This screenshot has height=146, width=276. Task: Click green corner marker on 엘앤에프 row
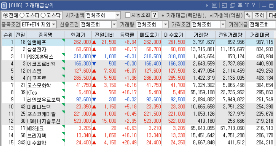(x=63, y=40)
